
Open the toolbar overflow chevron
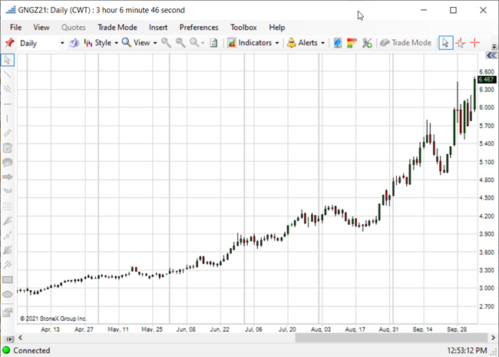(494, 47)
